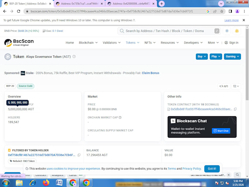Viewport: 249px width, 187px height.
Task: Expand the NFTs menu
Action: pos(150,43)
